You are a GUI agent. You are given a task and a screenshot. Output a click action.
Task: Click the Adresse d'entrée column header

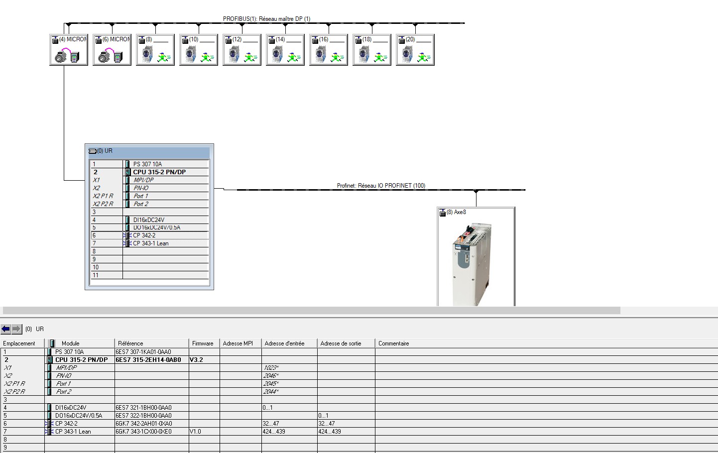coord(284,343)
